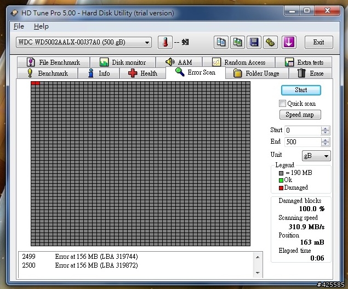This screenshot has height=289, width=348.
Task: Click the Position 163 mB value
Action: (x=312, y=242)
